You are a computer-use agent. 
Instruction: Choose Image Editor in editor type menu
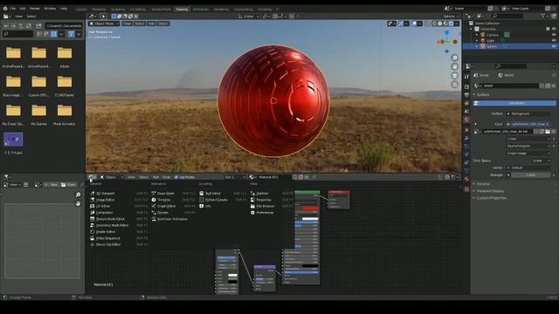[105, 200]
